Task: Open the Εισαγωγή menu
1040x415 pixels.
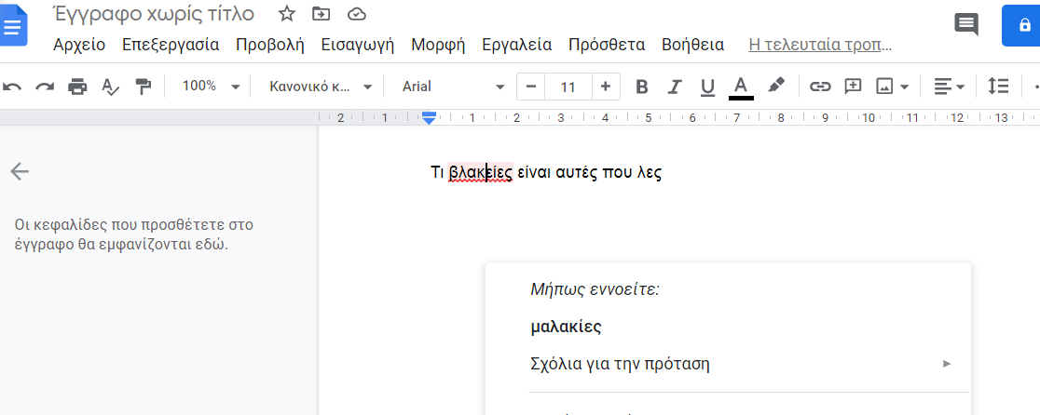Action: click(357, 45)
